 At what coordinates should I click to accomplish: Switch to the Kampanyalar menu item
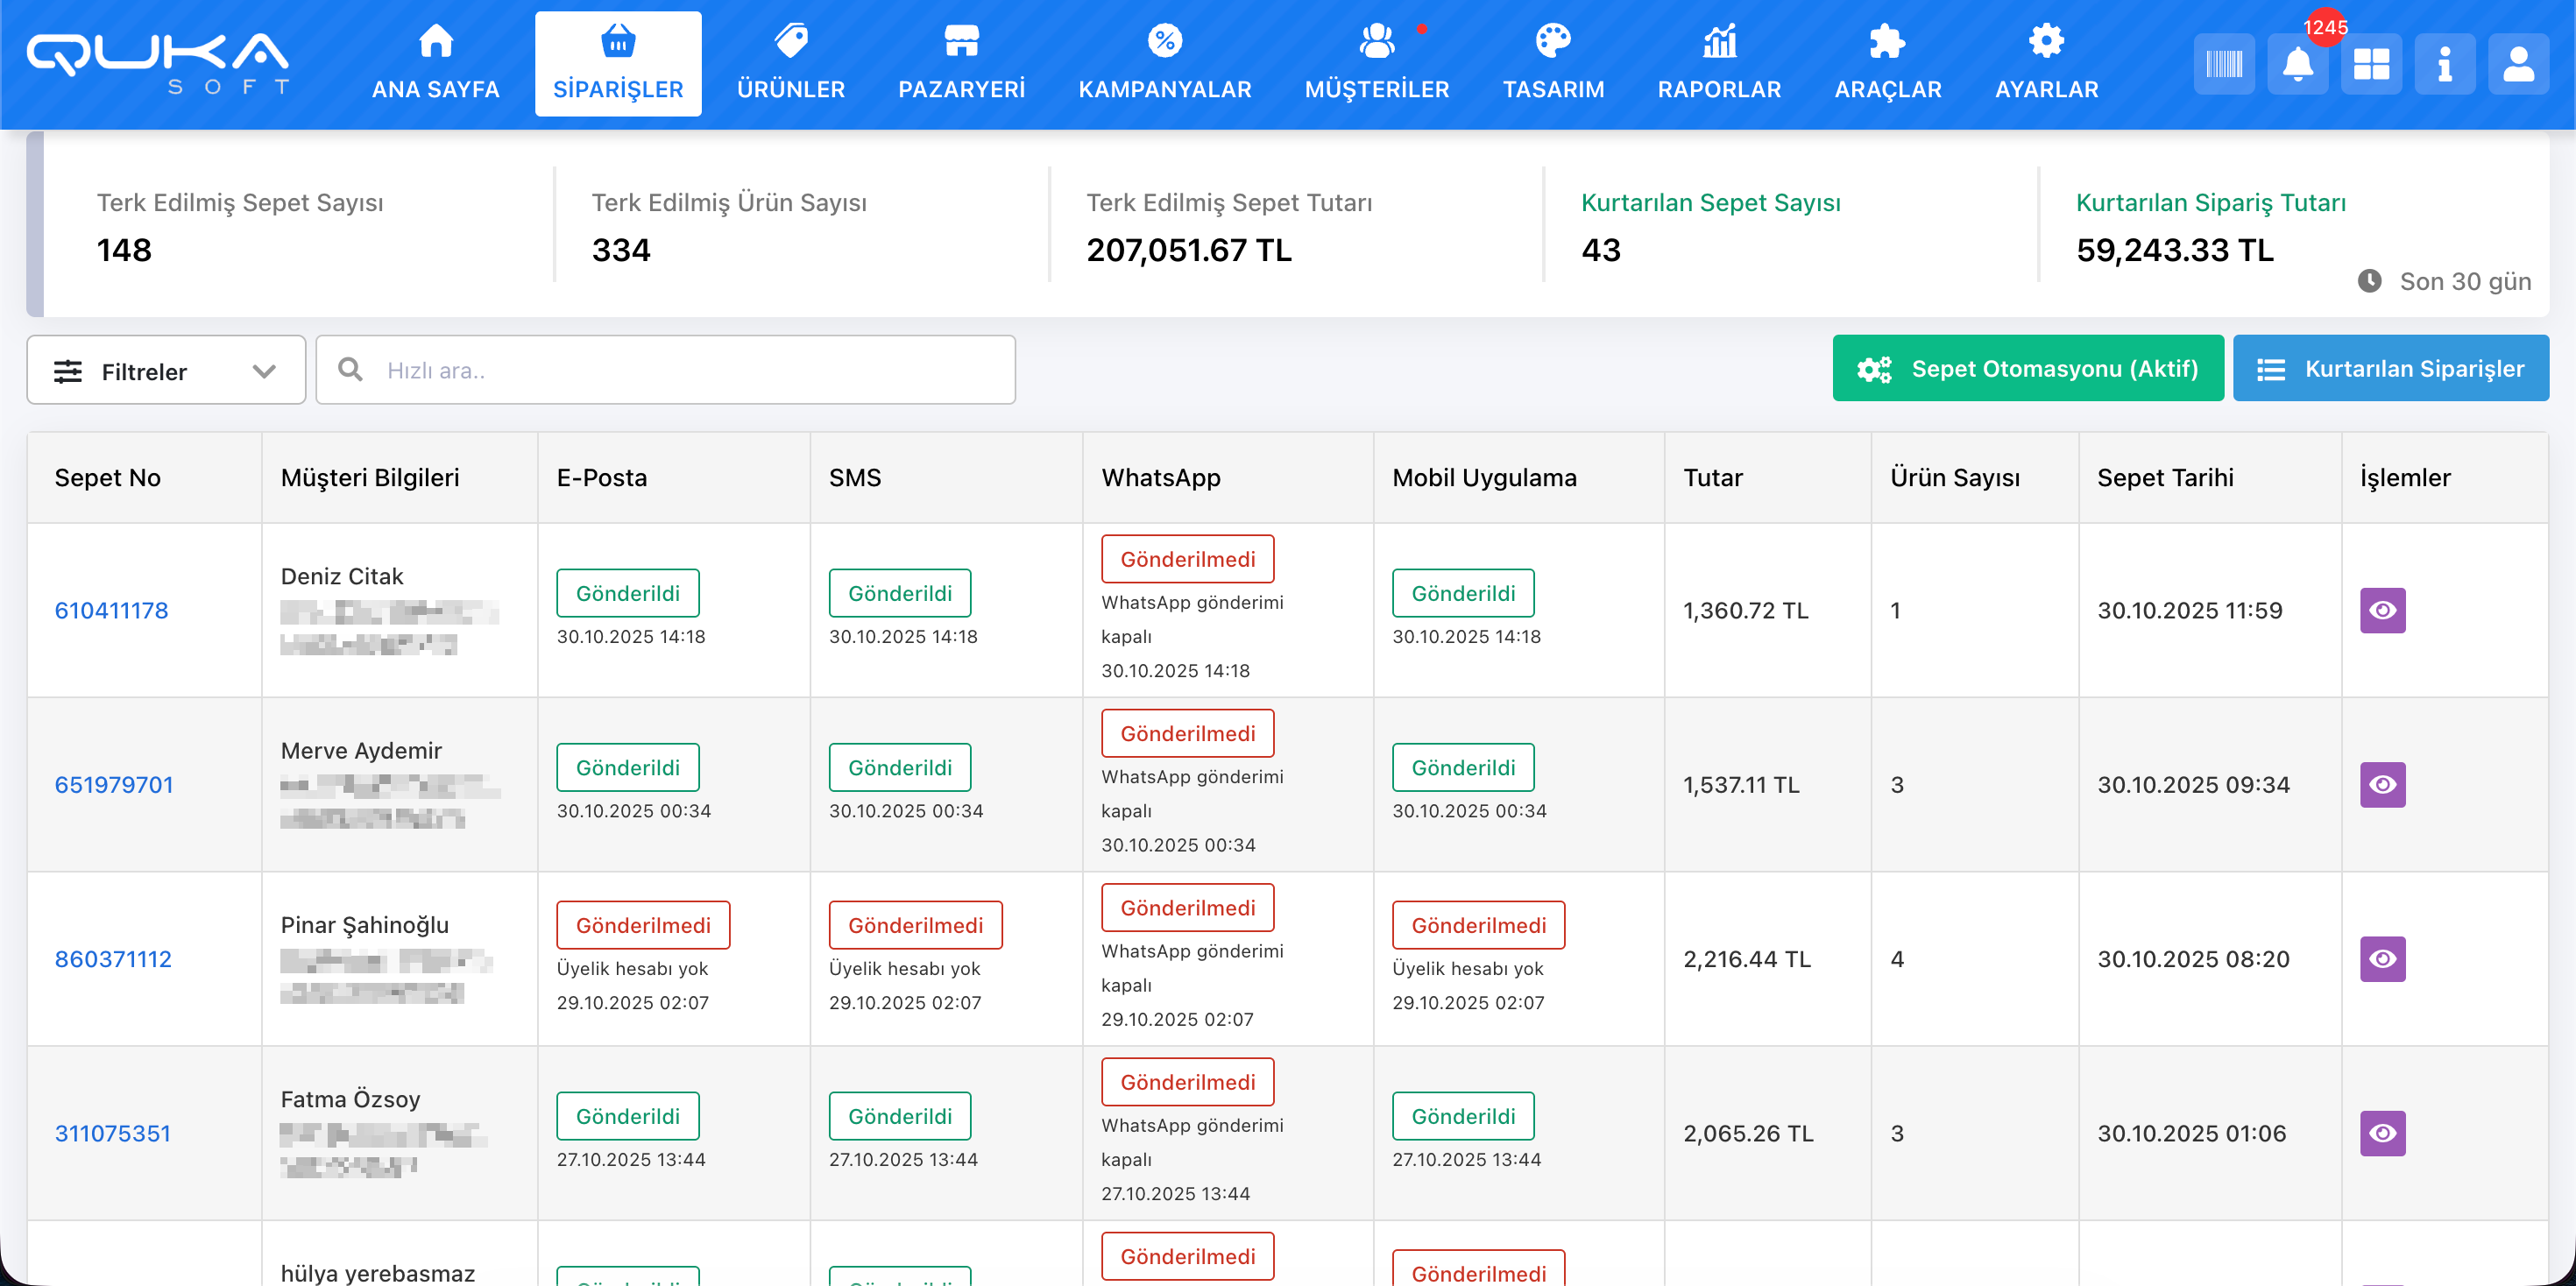point(1164,64)
